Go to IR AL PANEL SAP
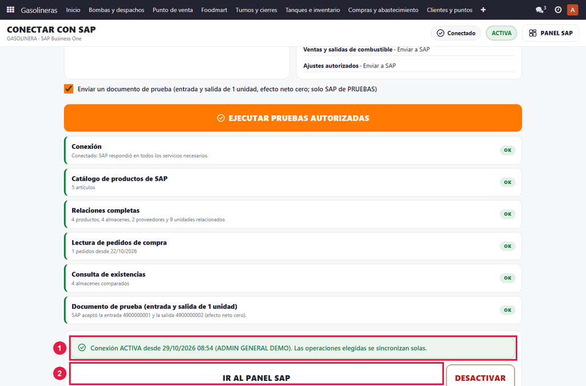Screen dimensions: 586x386 point(256,375)
